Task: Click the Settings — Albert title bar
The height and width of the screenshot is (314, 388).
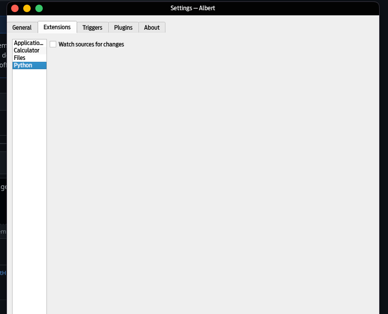Action: (x=193, y=8)
